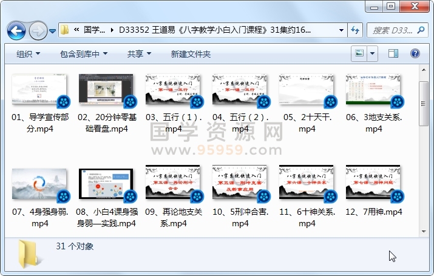Close the Explorer window
Image resolution: width=434 pixels, height=276 pixels.
tap(415, 7)
